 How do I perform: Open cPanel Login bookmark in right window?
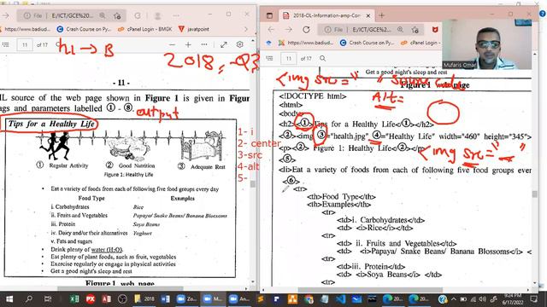point(421,43)
